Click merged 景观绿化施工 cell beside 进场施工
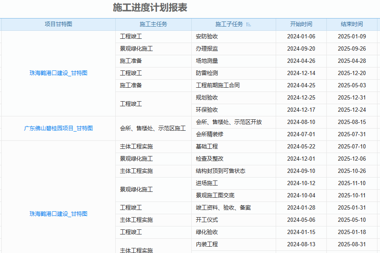Viewport: 380px width, 253px height. pos(153,189)
